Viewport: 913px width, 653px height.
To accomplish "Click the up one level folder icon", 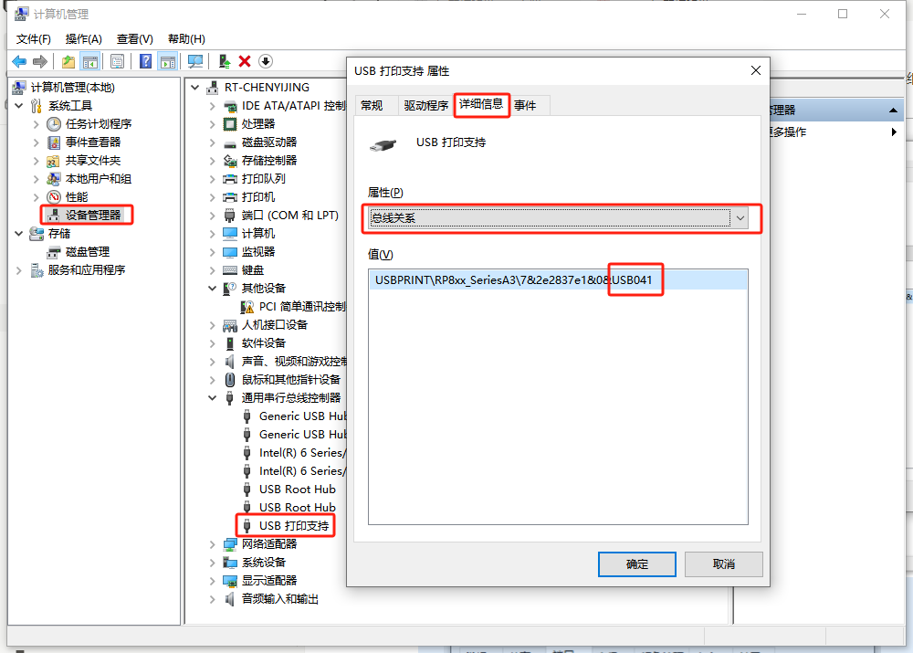I will coord(68,61).
